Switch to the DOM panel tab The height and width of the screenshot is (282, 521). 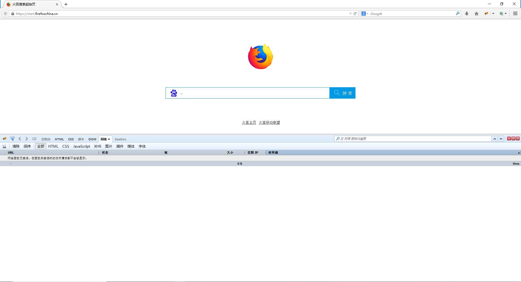point(92,139)
